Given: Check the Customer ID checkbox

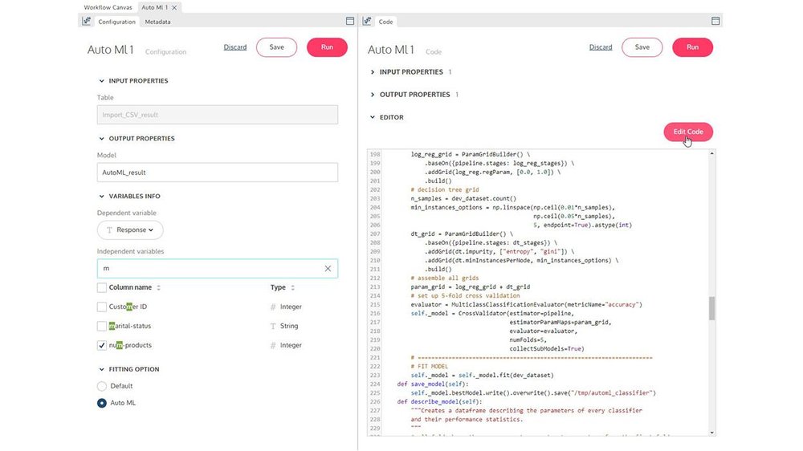Looking at the screenshot, I should [102, 307].
